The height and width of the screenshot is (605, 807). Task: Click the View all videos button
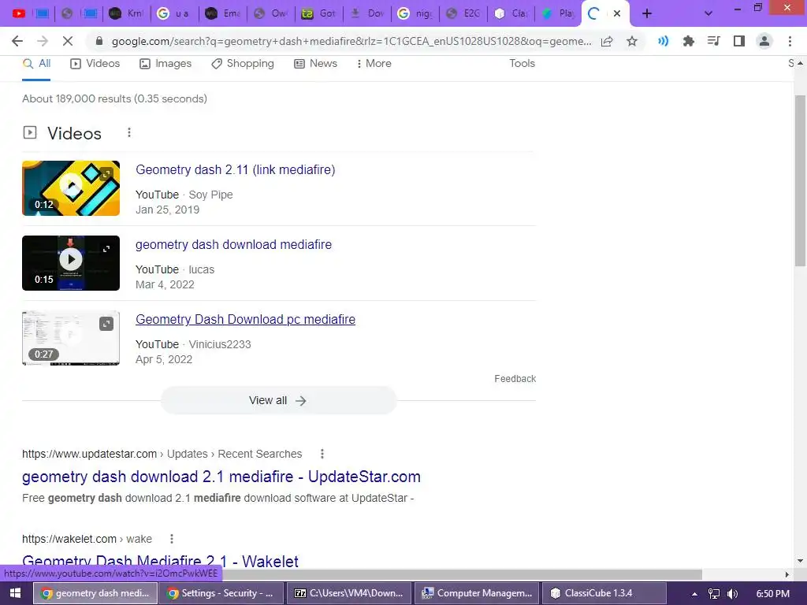click(278, 400)
